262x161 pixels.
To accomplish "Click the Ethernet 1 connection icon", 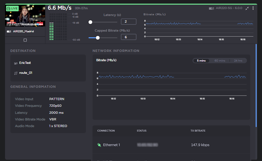I will point(99,145).
